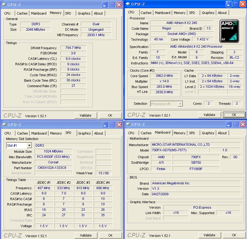The height and width of the screenshot is (239, 247).
Task: Open Caches tab in bottom-right Motherboard window
Action: tap(146, 133)
